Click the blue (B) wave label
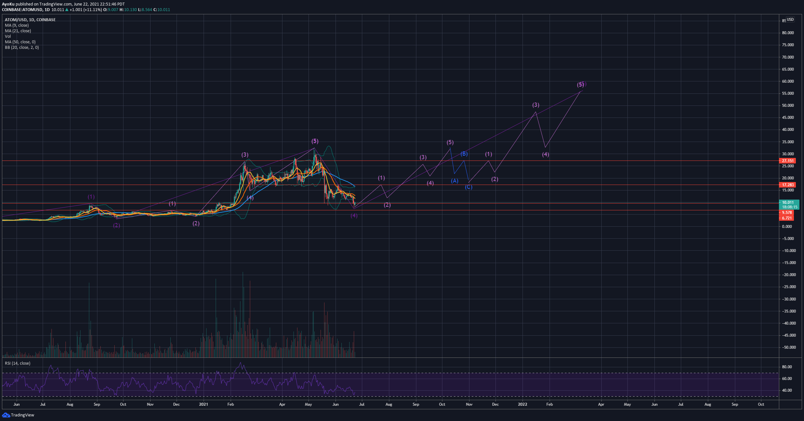This screenshot has height=421, width=804. point(464,154)
